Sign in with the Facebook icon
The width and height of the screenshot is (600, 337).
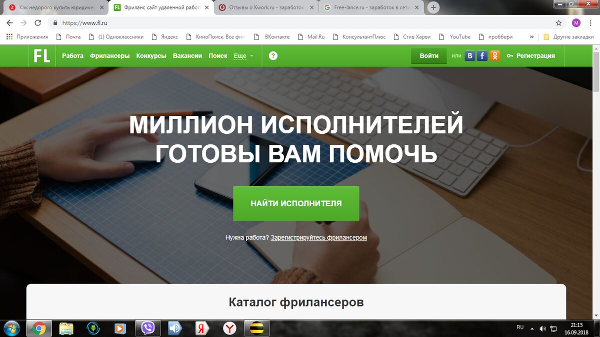tap(482, 56)
